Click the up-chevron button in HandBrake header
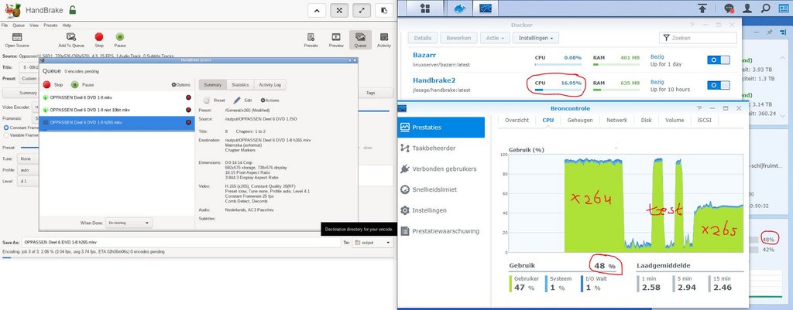 [317, 11]
